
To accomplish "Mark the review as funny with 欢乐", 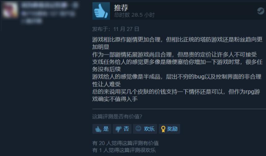I will [145, 129].
